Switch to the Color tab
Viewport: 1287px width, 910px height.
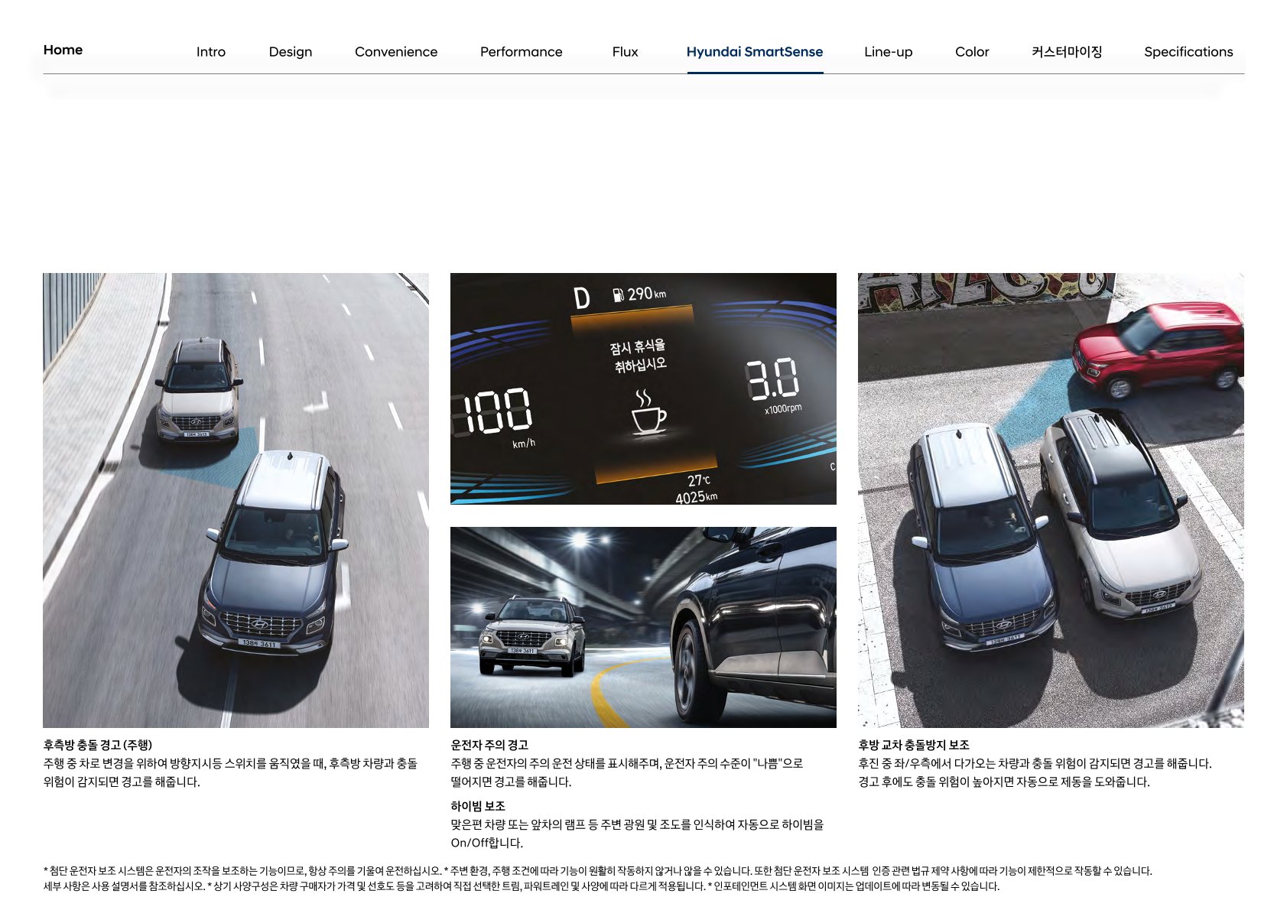tap(972, 52)
